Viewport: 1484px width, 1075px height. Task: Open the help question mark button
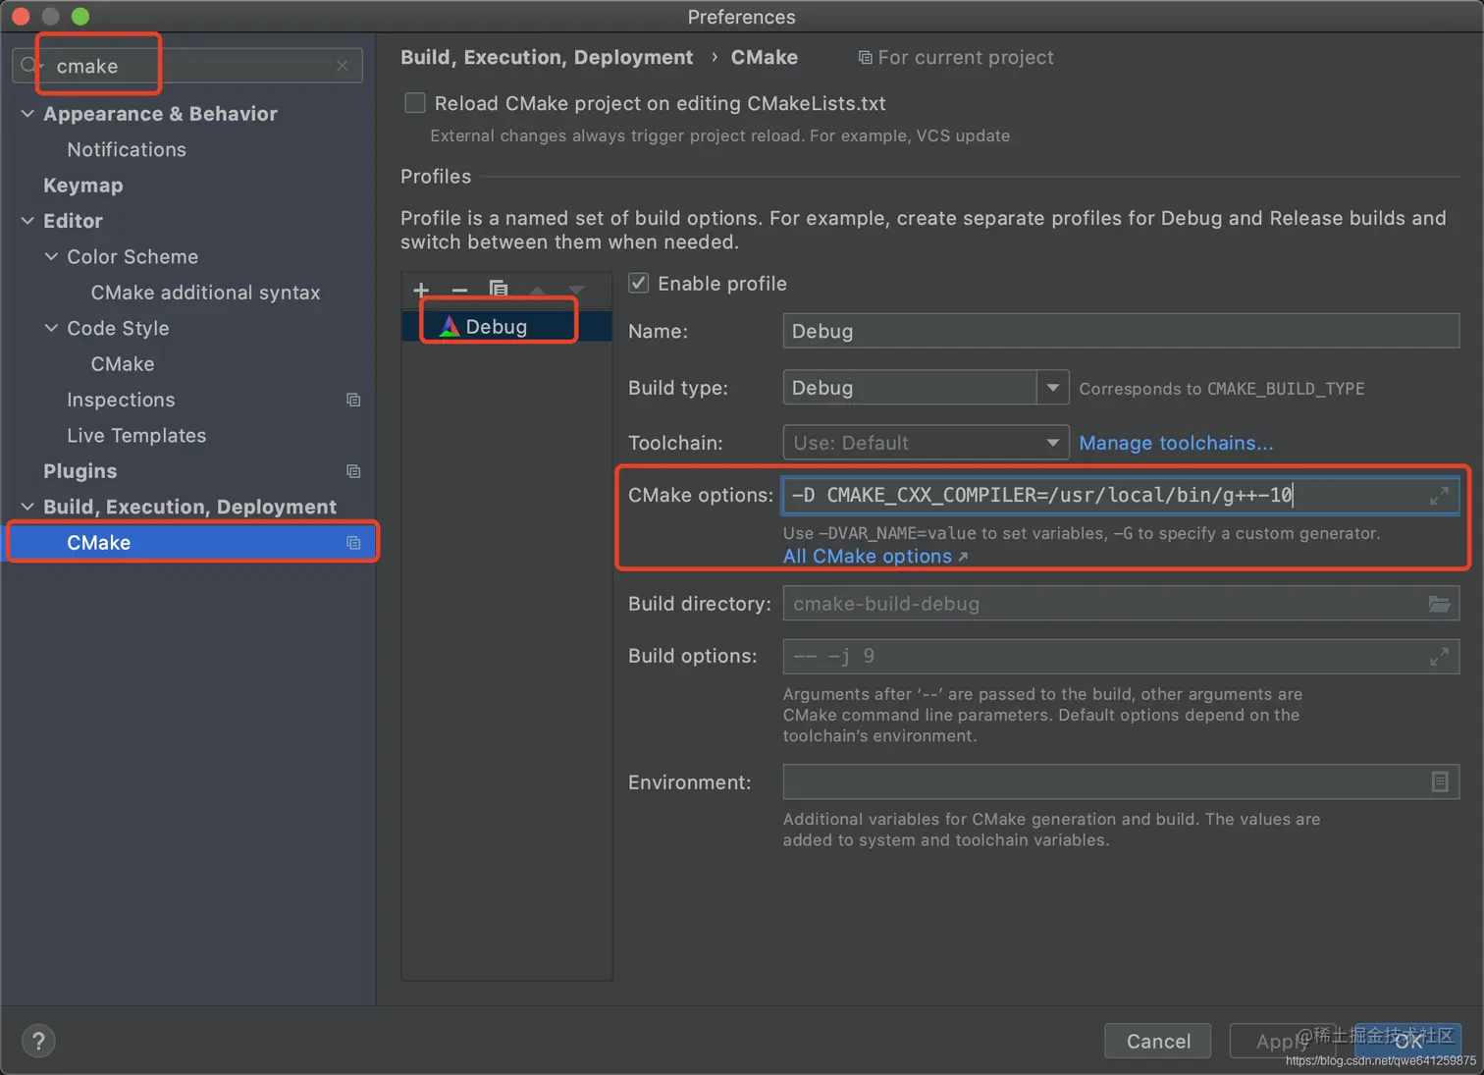[38, 1041]
